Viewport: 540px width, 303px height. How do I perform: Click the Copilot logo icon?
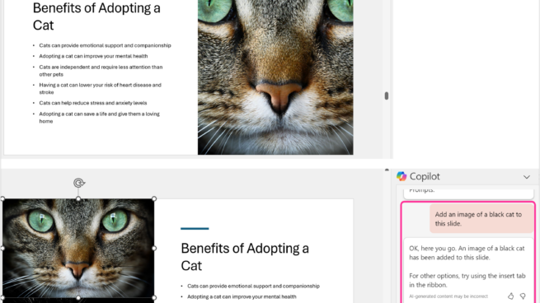[x=401, y=176]
